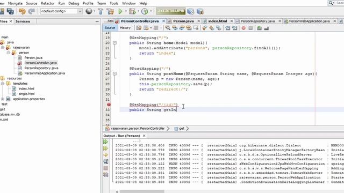Open the Refactor menu
The width and height of the screenshot is (344, 193).
point(48,3)
